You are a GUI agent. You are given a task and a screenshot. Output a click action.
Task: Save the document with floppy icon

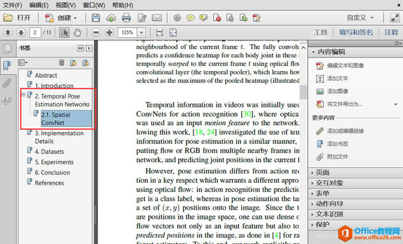click(x=96, y=18)
